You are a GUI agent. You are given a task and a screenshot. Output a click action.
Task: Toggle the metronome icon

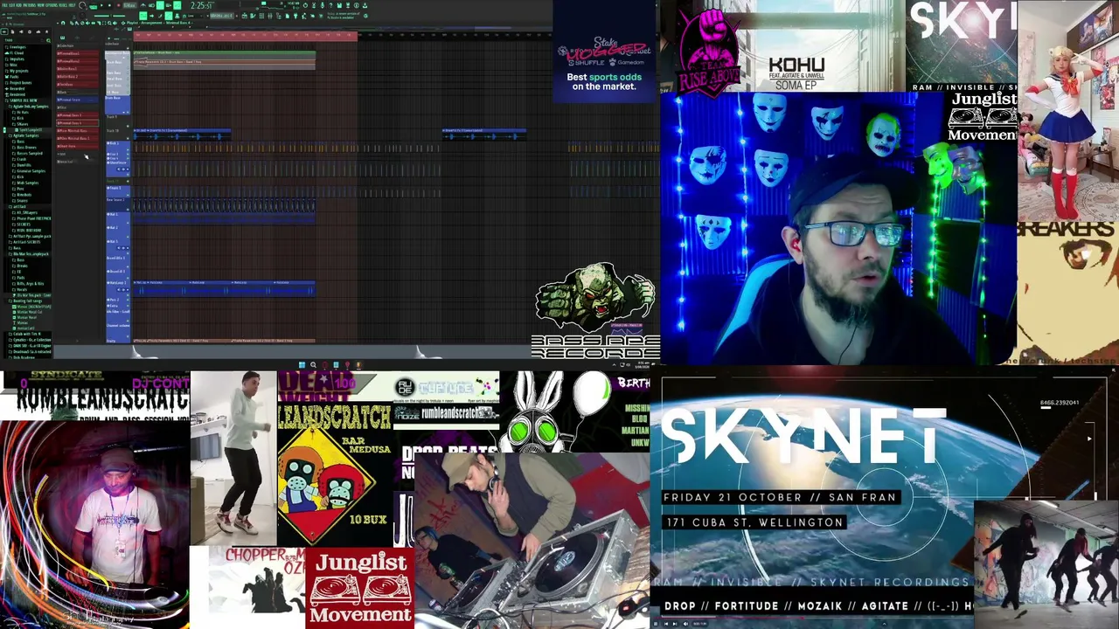pyautogui.click(x=142, y=5)
